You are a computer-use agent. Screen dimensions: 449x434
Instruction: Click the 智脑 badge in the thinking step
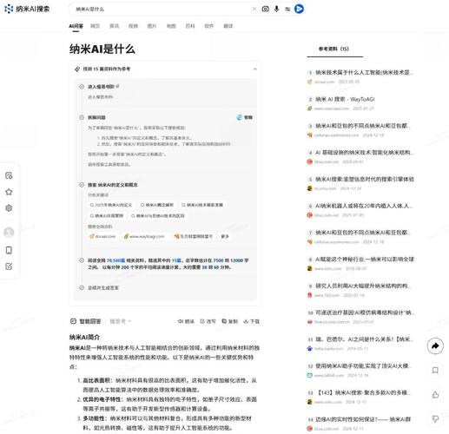(245, 117)
